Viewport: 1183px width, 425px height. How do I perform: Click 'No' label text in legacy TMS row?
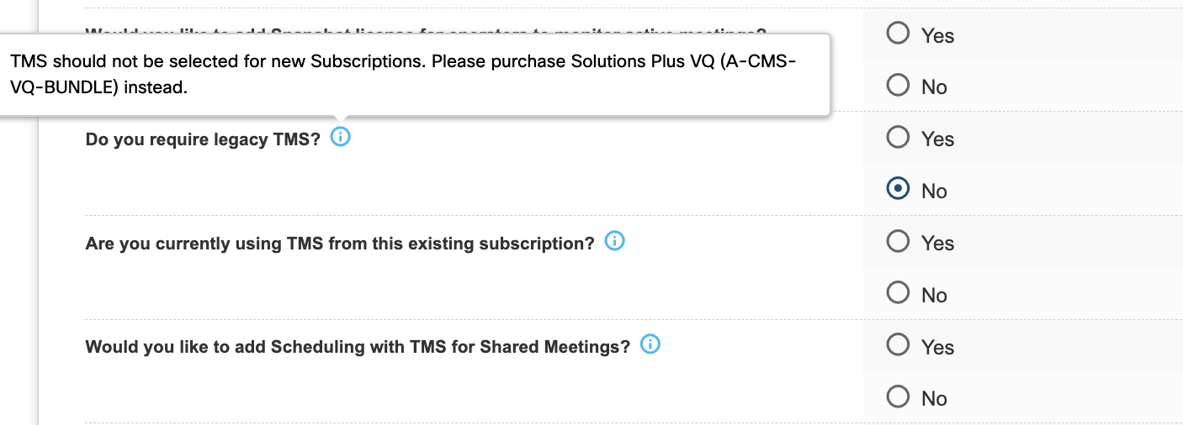[x=934, y=192]
